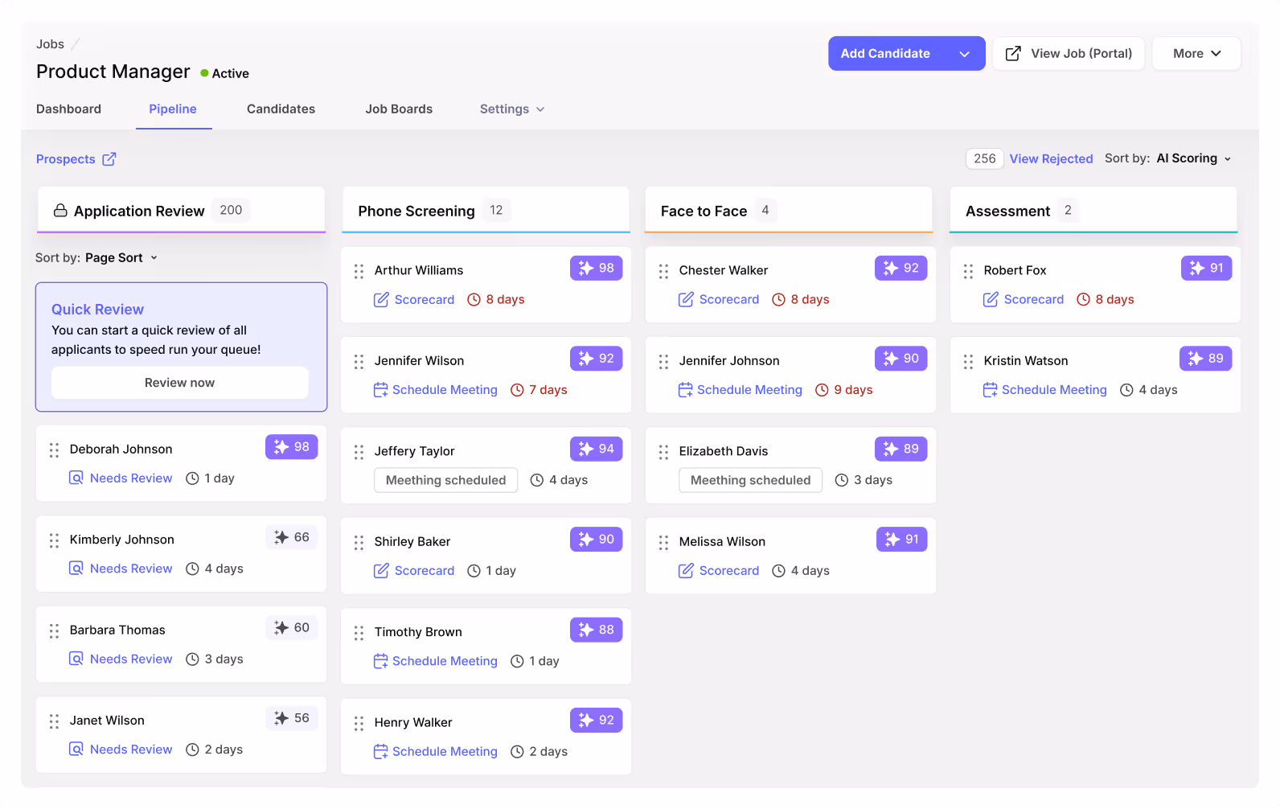Switch to the Candidates tab
The image size is (1280, 809).
[x=281, y=109]
